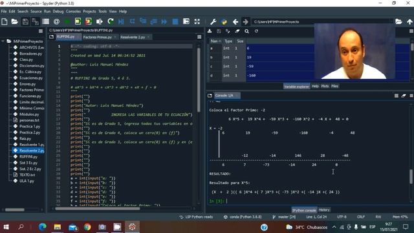Open the PYTHONPATH manager Python icon
414x233 pixels.
[x=224, y=21]
